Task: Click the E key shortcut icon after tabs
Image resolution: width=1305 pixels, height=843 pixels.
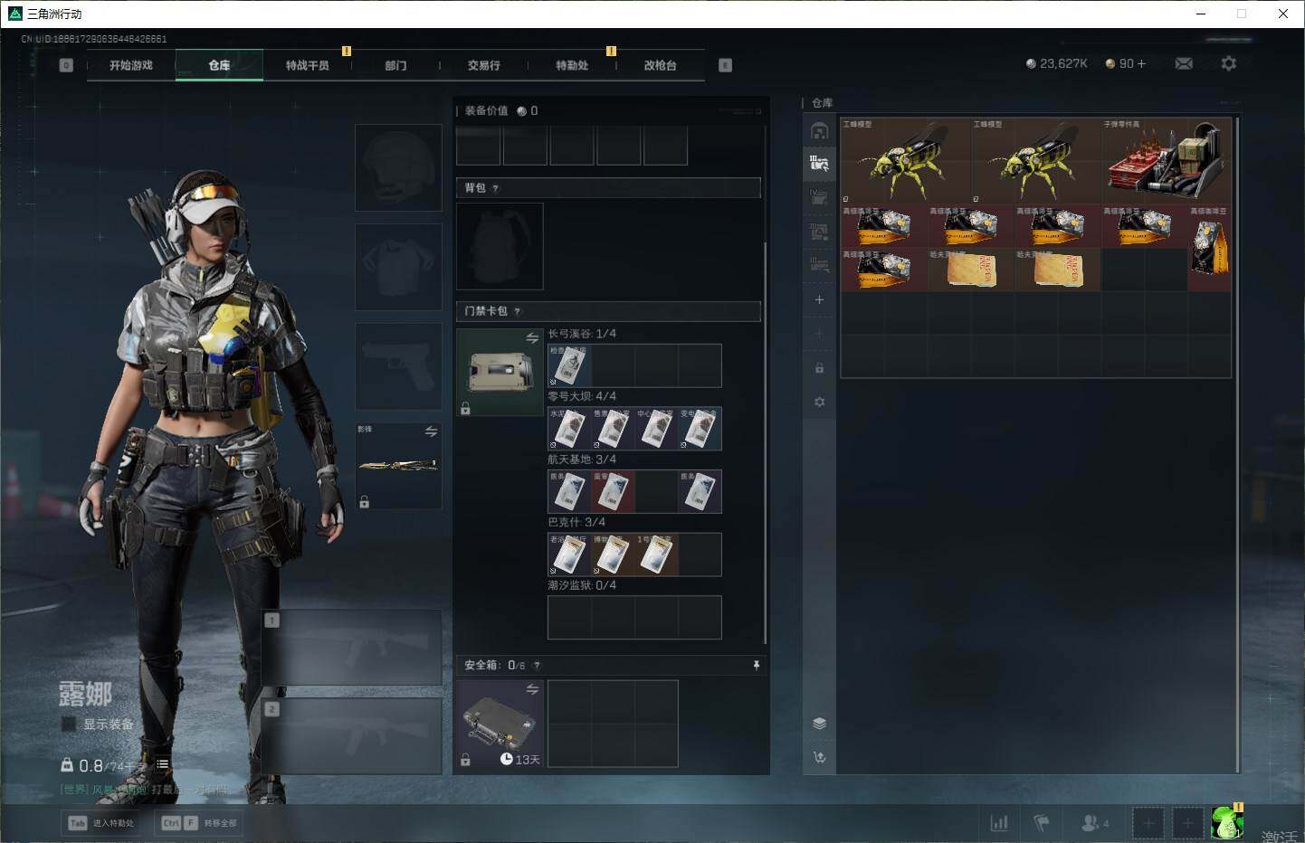Action: click(x=725, y=65)
